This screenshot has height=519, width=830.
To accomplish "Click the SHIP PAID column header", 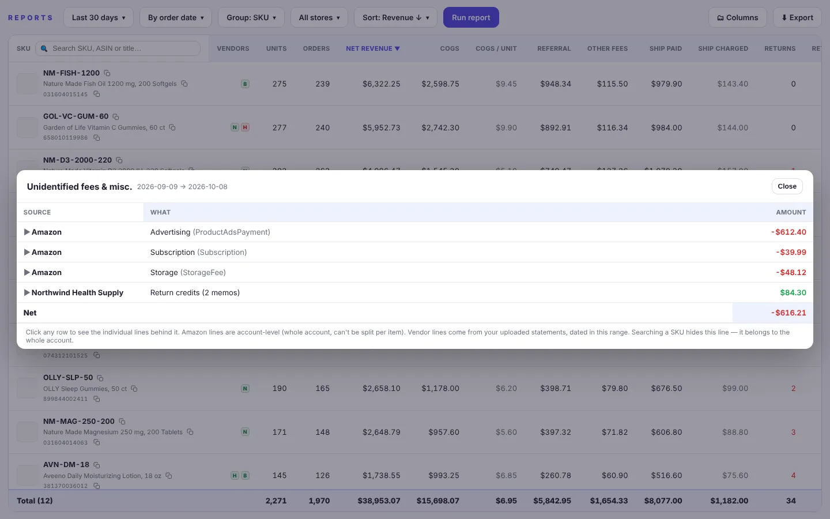I will pos(666,48).
